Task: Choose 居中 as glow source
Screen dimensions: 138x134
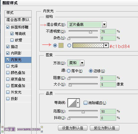Action: click(69, 71)
